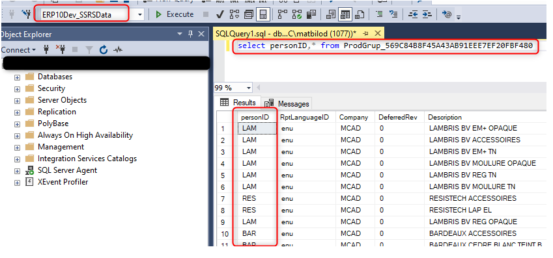
Task: Close the SQLQuery1.sql tab
Action: pos(377,33)
